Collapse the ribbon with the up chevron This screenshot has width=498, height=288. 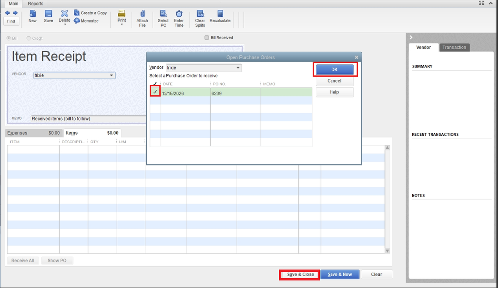[491, 3]
